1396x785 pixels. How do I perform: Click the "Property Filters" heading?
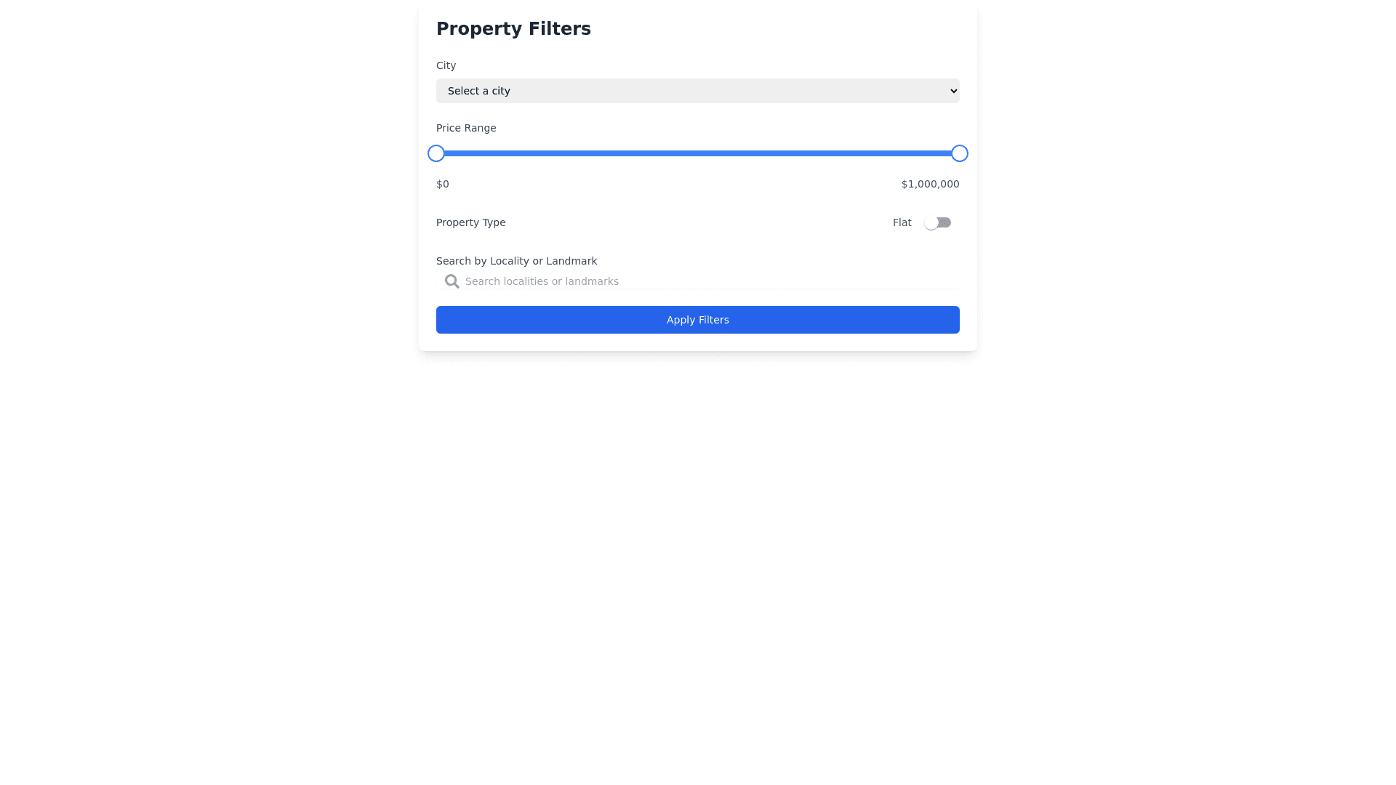click(513, 29)
